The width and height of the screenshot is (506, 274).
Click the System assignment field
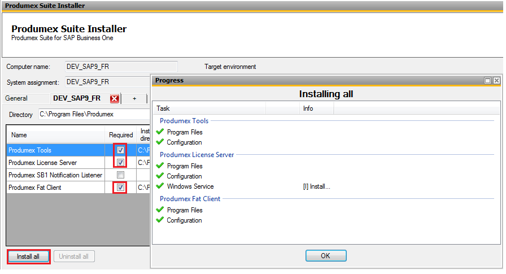107,82
